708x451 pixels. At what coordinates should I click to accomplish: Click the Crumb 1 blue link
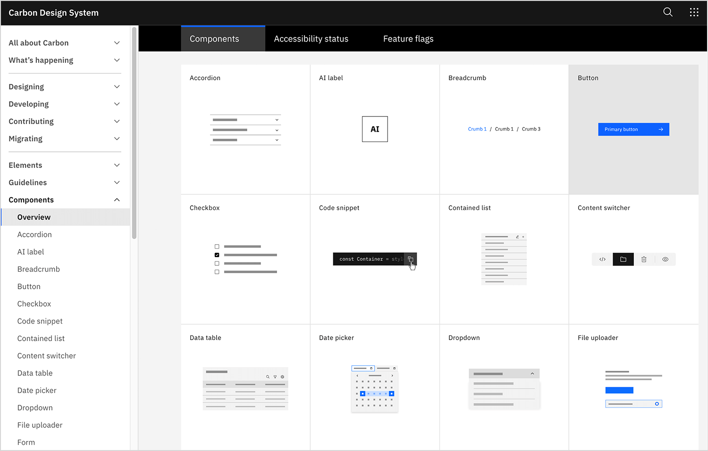pos(477,129)
